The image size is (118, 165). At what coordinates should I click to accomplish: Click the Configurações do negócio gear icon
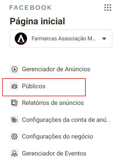pos(14,136)
